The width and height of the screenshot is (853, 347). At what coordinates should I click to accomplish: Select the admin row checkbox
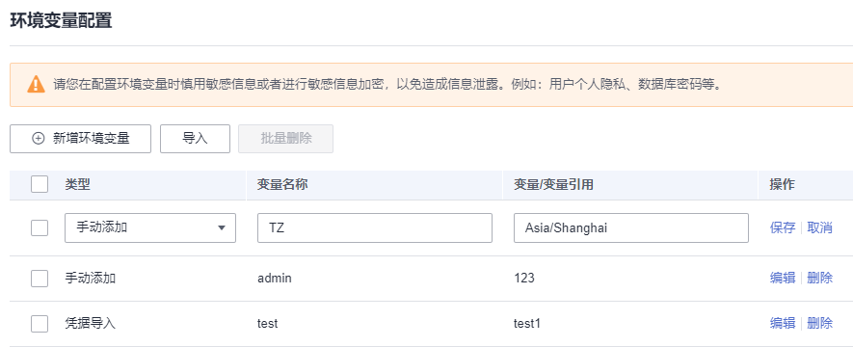[x=40, y=279]
